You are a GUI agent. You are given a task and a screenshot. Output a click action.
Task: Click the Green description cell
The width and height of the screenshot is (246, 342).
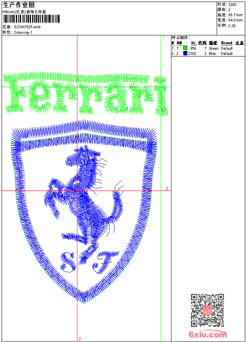pos(213,48)
